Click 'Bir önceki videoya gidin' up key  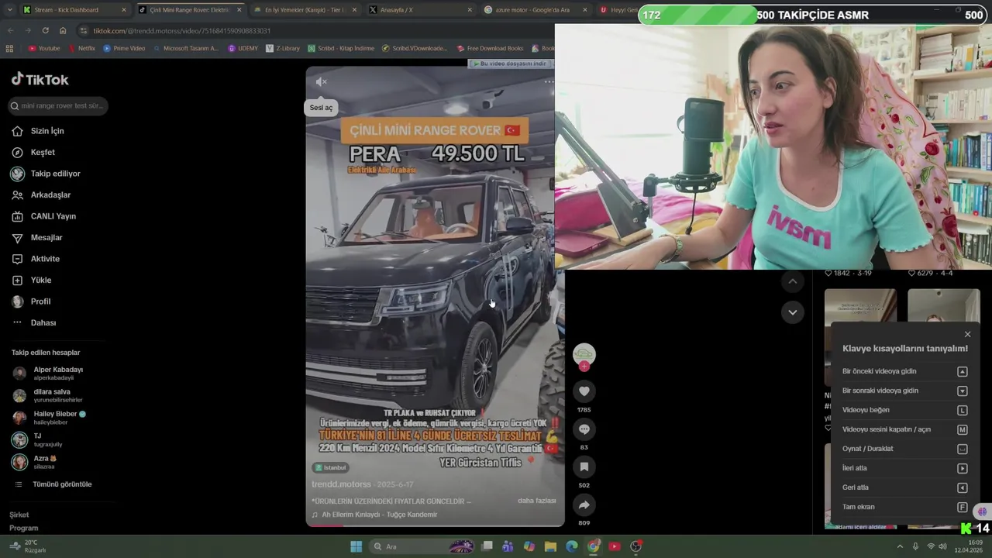(962, 371)
